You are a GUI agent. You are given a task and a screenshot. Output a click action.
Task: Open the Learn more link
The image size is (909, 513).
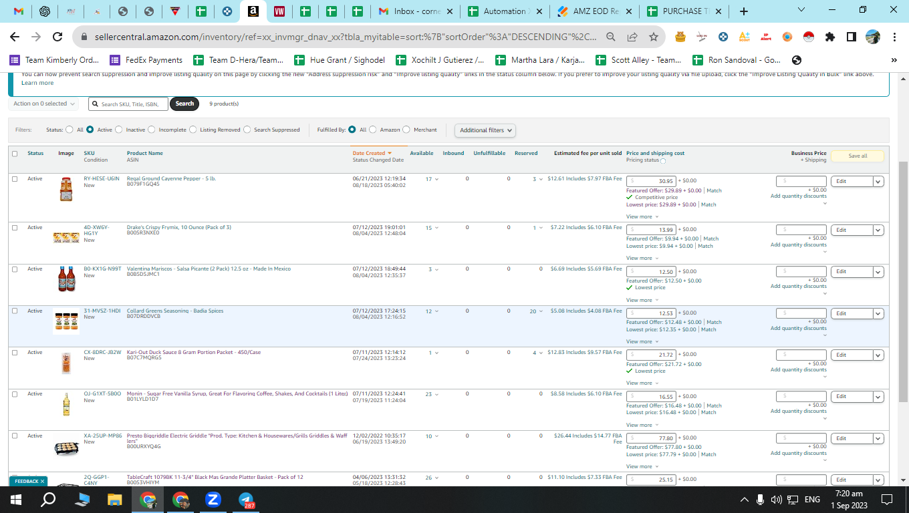[x=37, y=83]
